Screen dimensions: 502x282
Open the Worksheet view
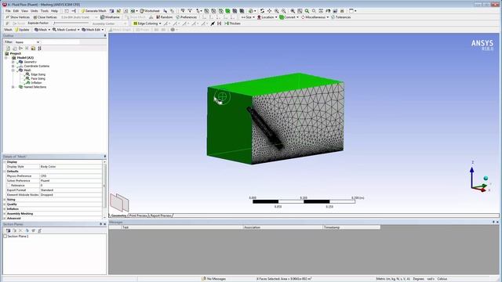pos(150,11)
